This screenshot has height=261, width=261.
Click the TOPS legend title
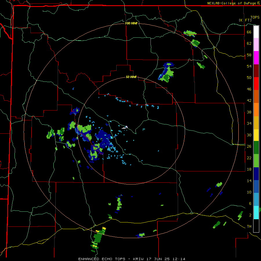click(x=255, y=17)
